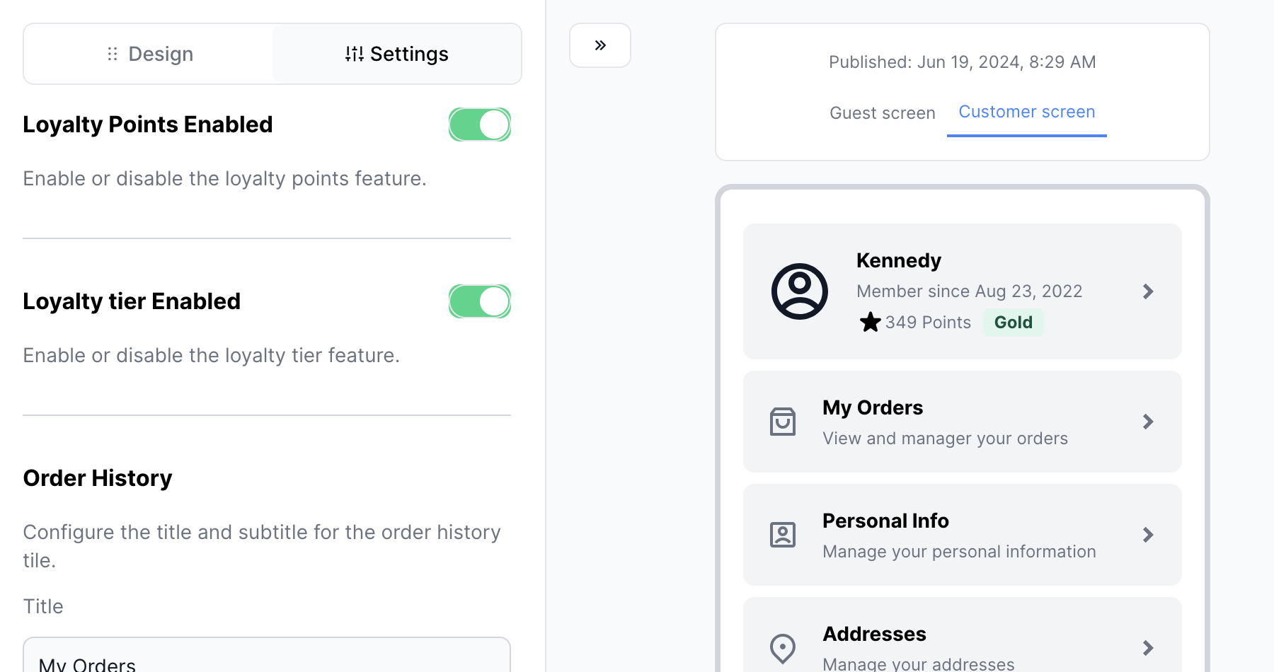Click the drag-dots icon on Design tab
1274x672 pixels.
113,54
